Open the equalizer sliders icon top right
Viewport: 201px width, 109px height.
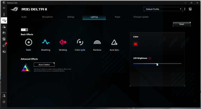[190, 9]
